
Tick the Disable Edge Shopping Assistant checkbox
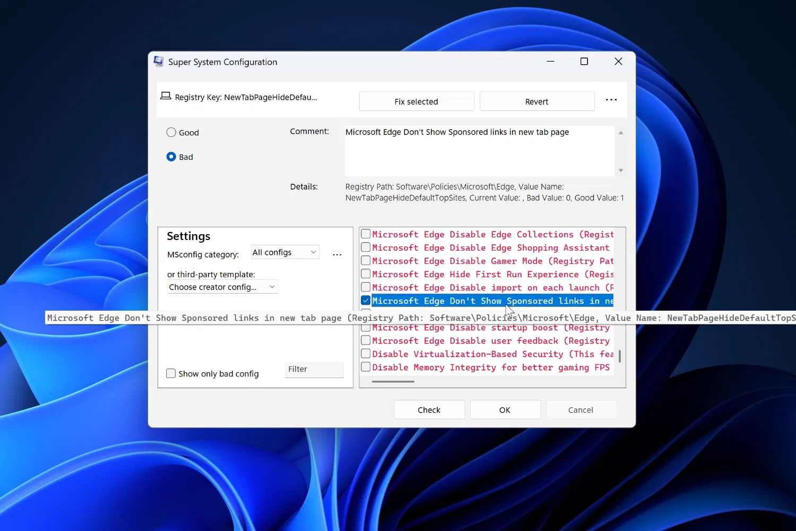366,247
